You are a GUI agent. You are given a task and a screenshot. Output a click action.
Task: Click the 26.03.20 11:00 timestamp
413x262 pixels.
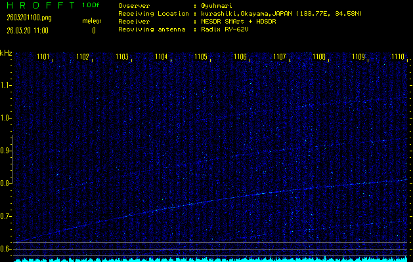click(x=28, y=30)
